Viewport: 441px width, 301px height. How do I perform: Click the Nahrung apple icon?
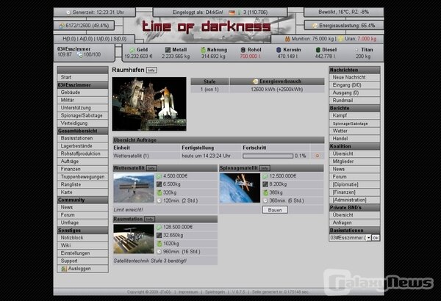click(203, 50)
